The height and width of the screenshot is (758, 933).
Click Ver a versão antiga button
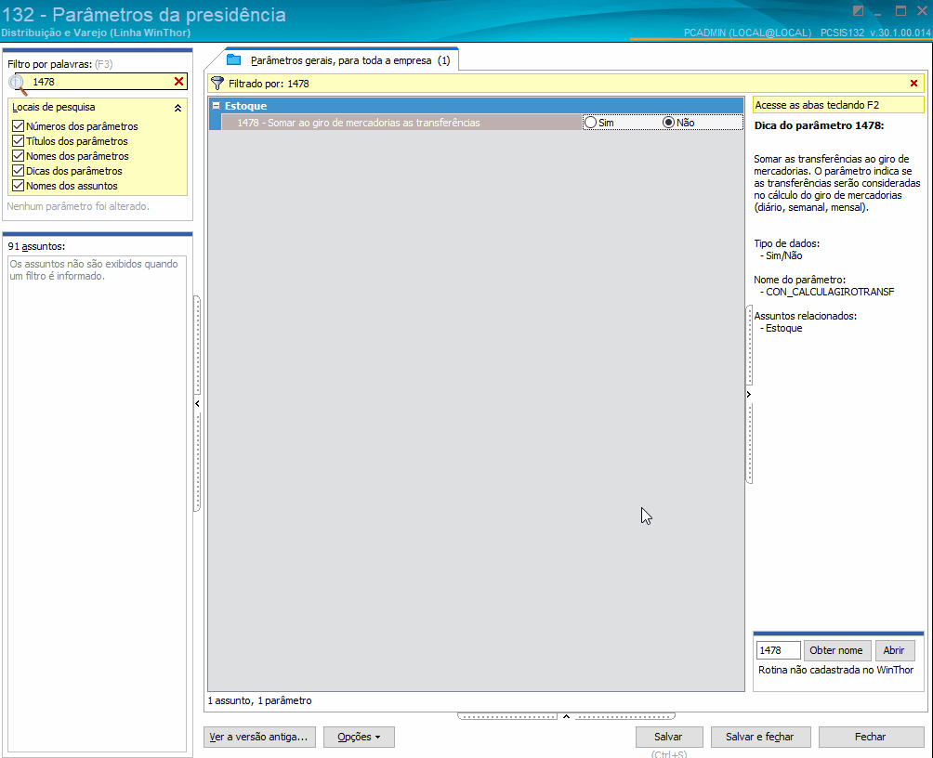point(258,737)
